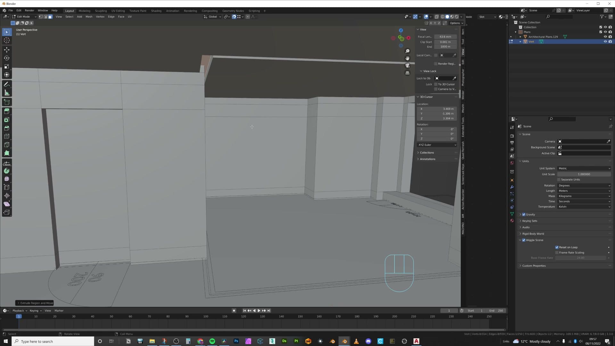Toggle snapping magnet in header

234,17
